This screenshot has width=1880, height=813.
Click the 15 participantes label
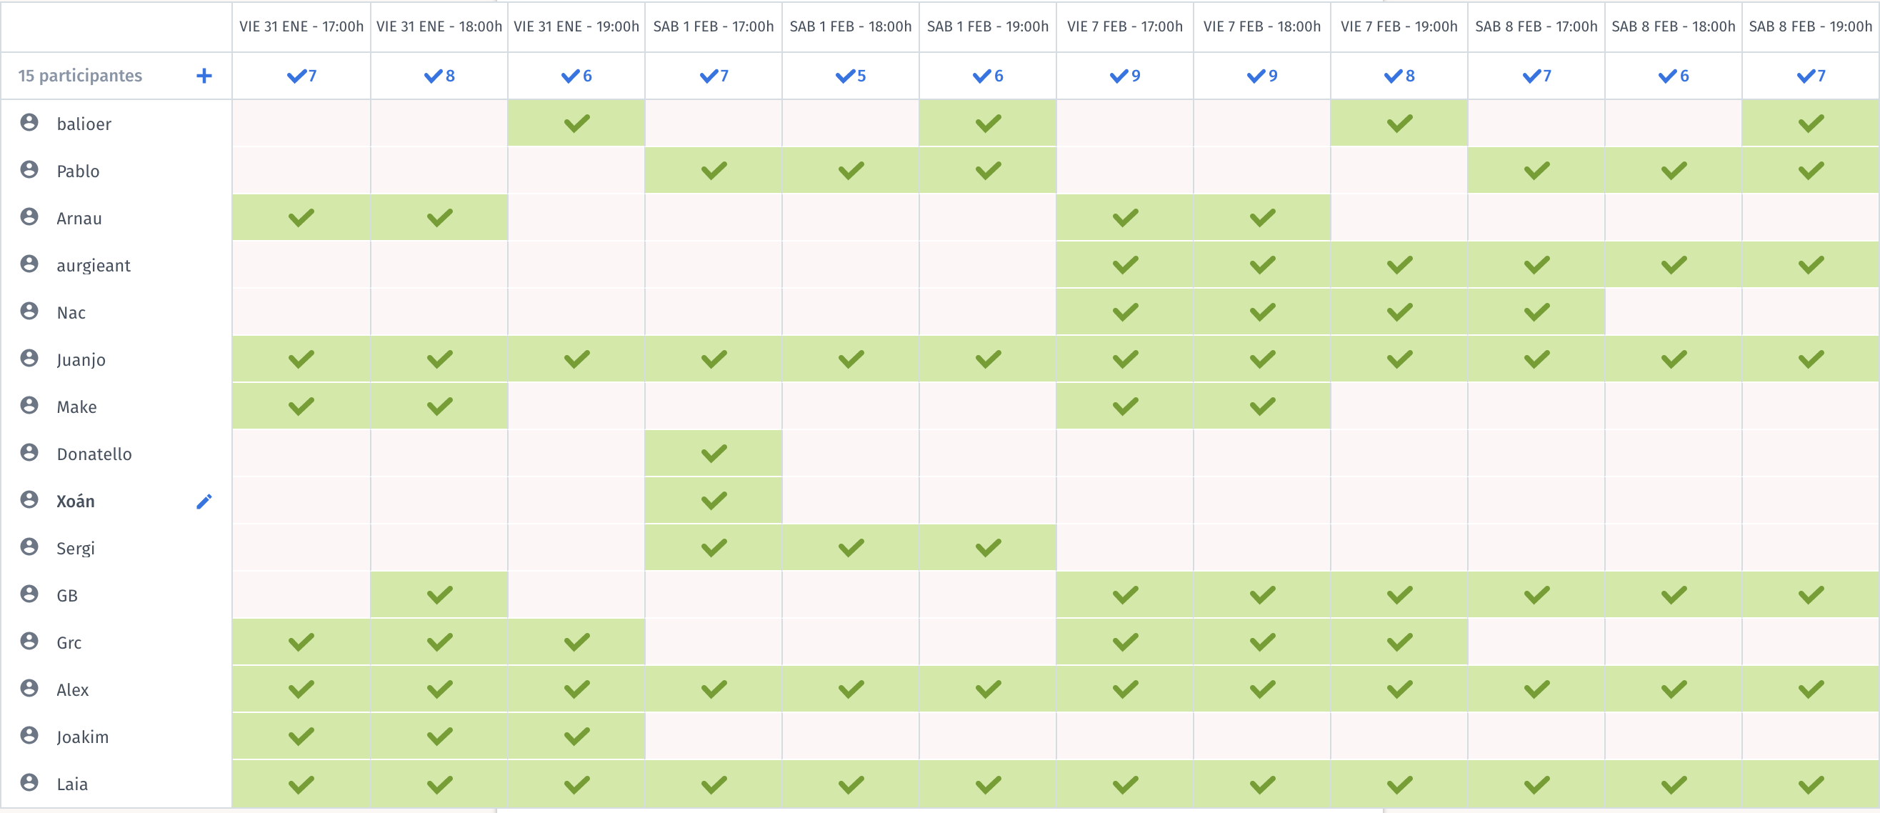[80, 76]
